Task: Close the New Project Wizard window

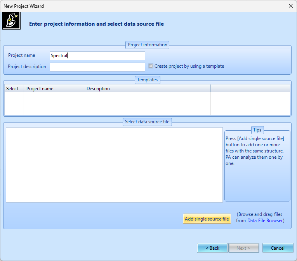Action: click(x=290, y=6)
